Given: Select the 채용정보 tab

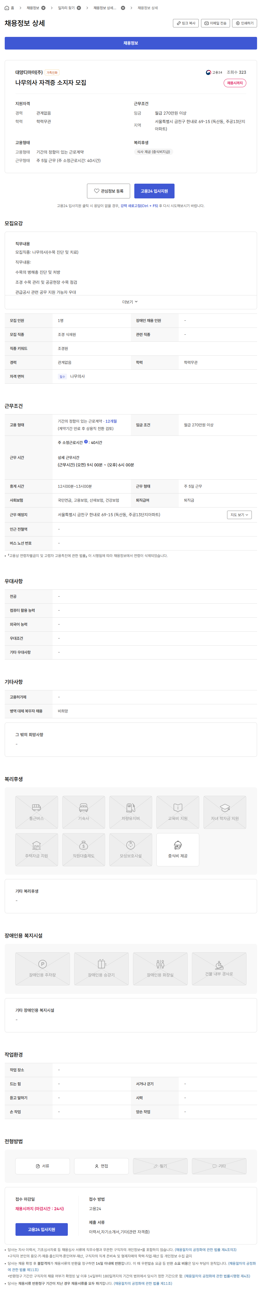Looking at the screenshot, I should (131, 43).
